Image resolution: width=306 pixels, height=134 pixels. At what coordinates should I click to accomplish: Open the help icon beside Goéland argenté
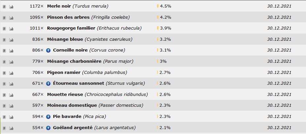(x=48, y=128)
